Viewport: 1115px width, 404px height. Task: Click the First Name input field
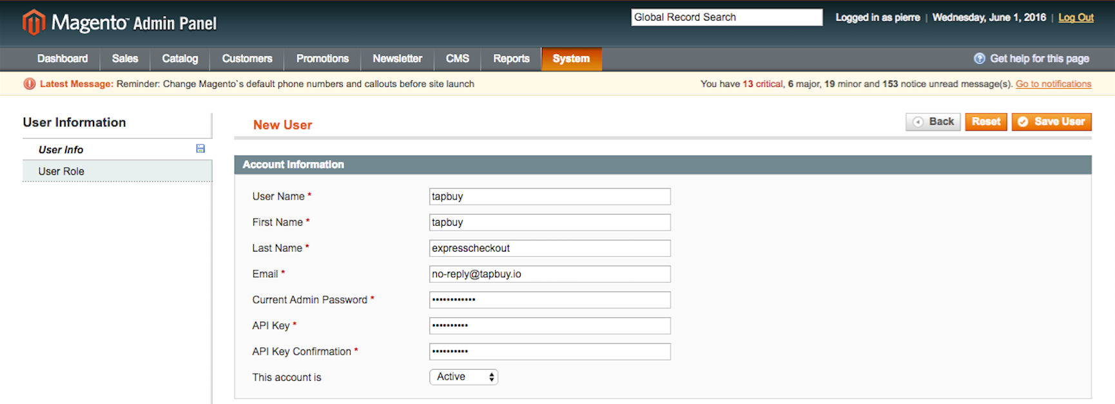click(550, 223)
